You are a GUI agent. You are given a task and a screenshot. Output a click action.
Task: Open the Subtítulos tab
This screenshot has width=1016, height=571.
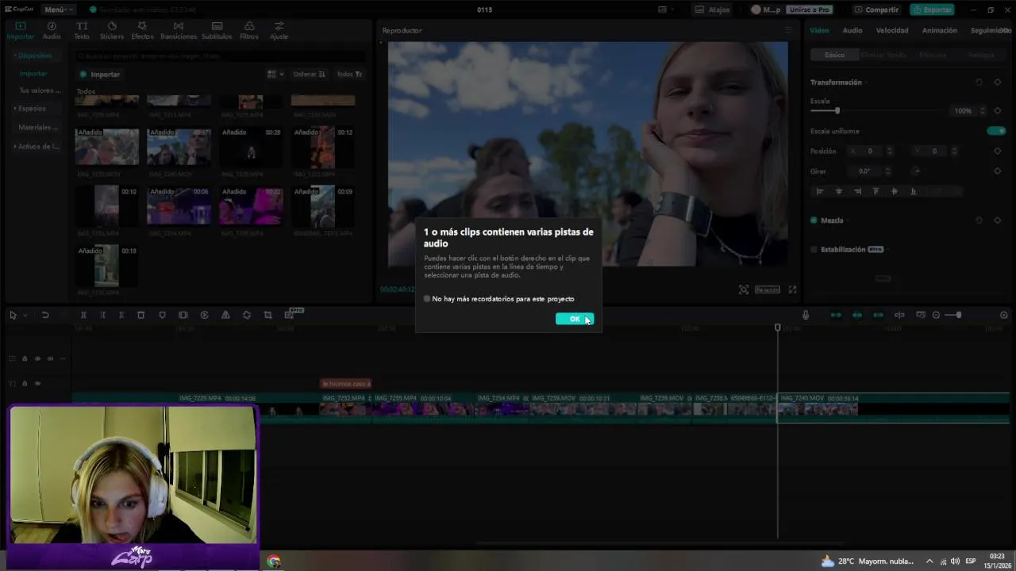217,31
